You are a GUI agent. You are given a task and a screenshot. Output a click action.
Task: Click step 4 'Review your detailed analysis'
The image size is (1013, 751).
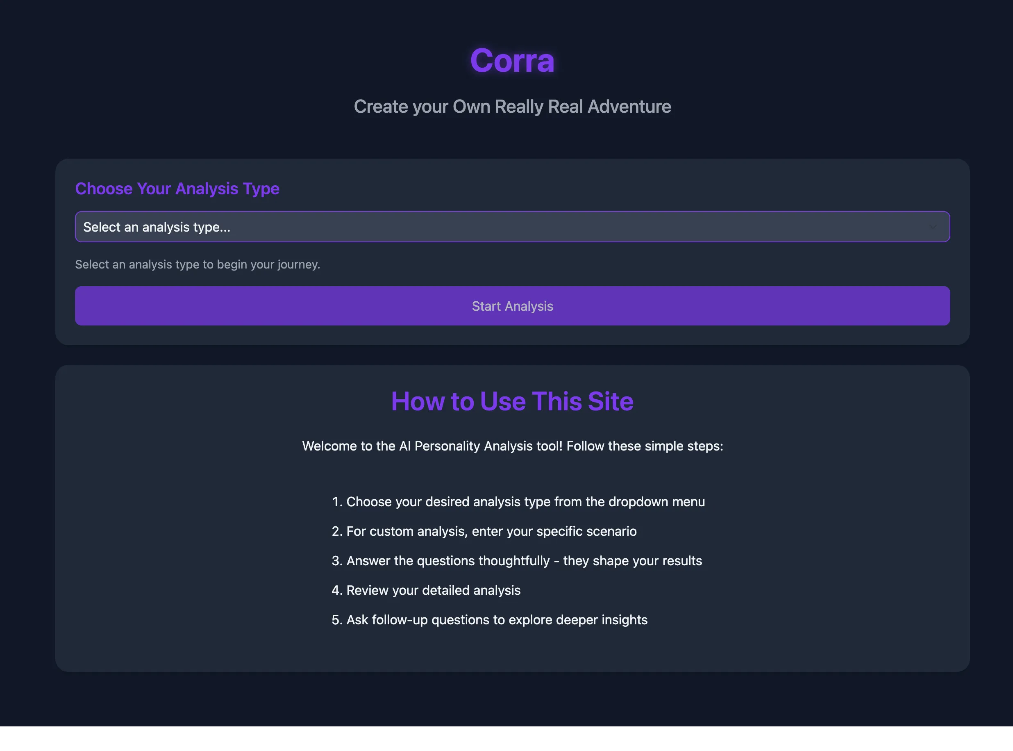(426, 590)
